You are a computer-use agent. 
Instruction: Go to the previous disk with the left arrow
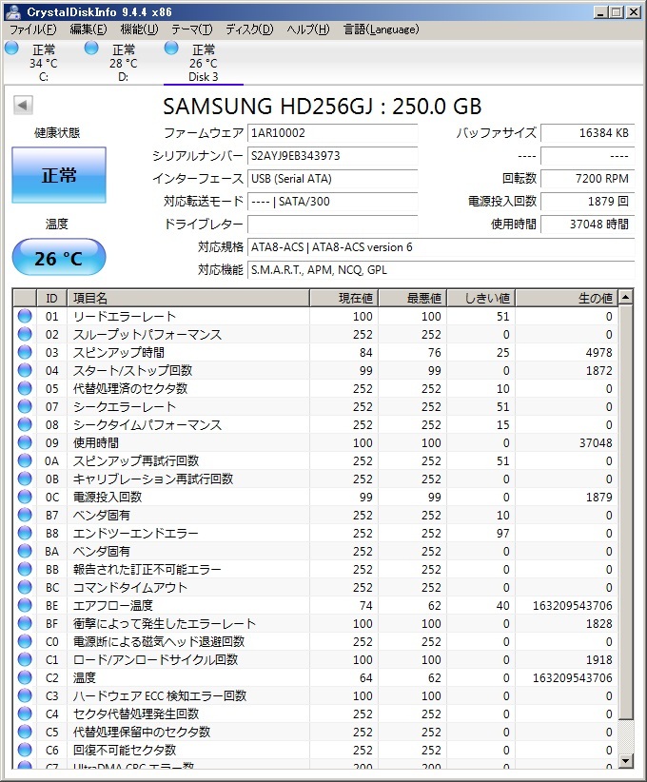tap(23, 106)
